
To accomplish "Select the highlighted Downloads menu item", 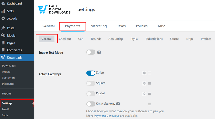I will click(17, 57).
